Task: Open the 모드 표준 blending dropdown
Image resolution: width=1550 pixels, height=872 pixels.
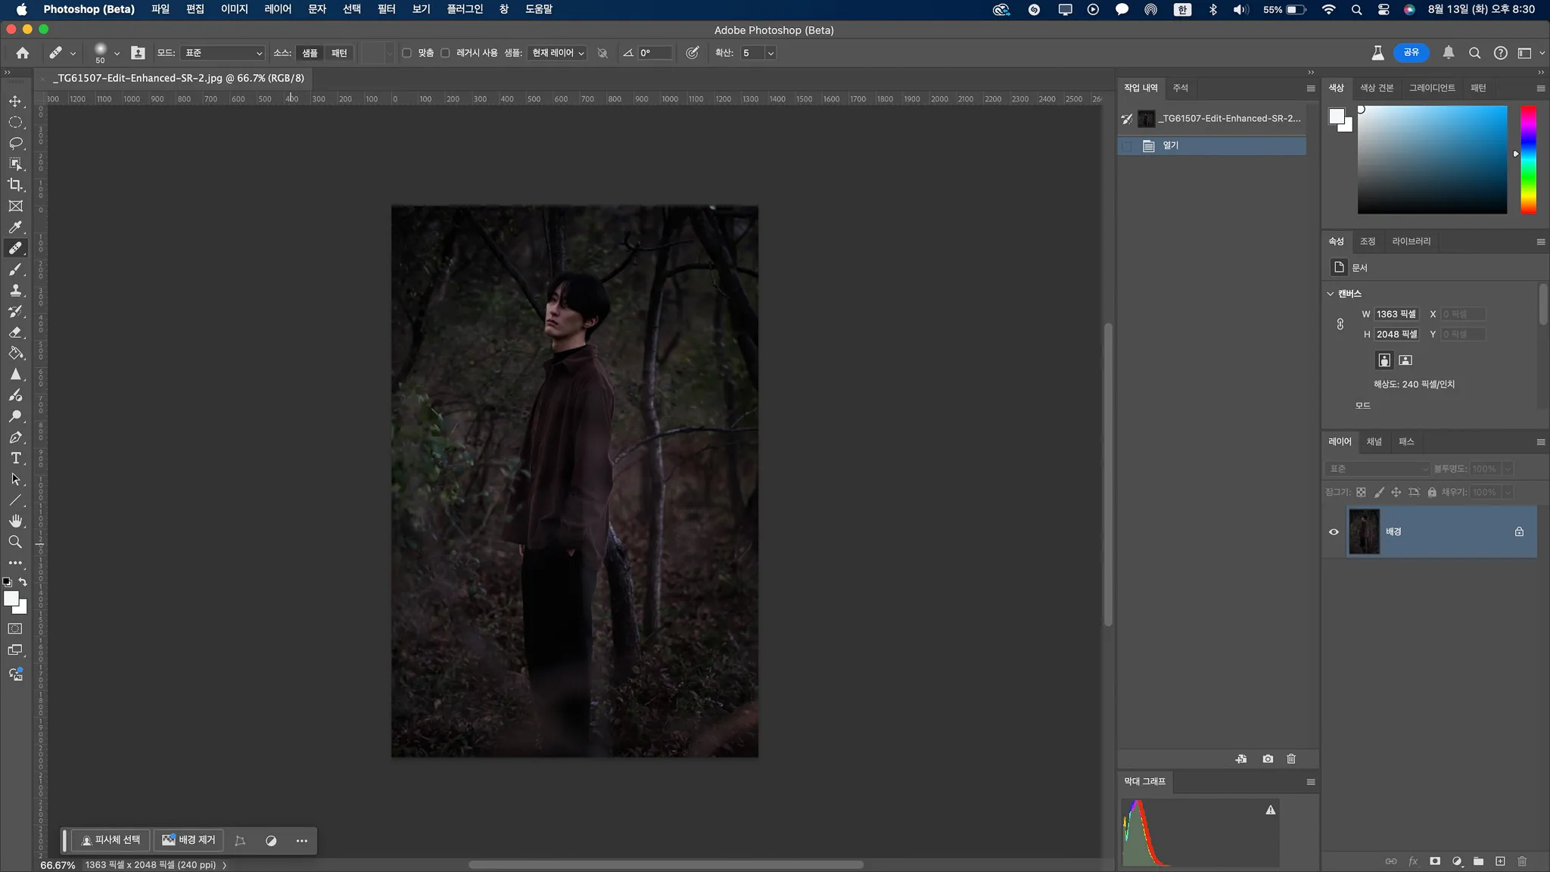Action: (223, 53)
